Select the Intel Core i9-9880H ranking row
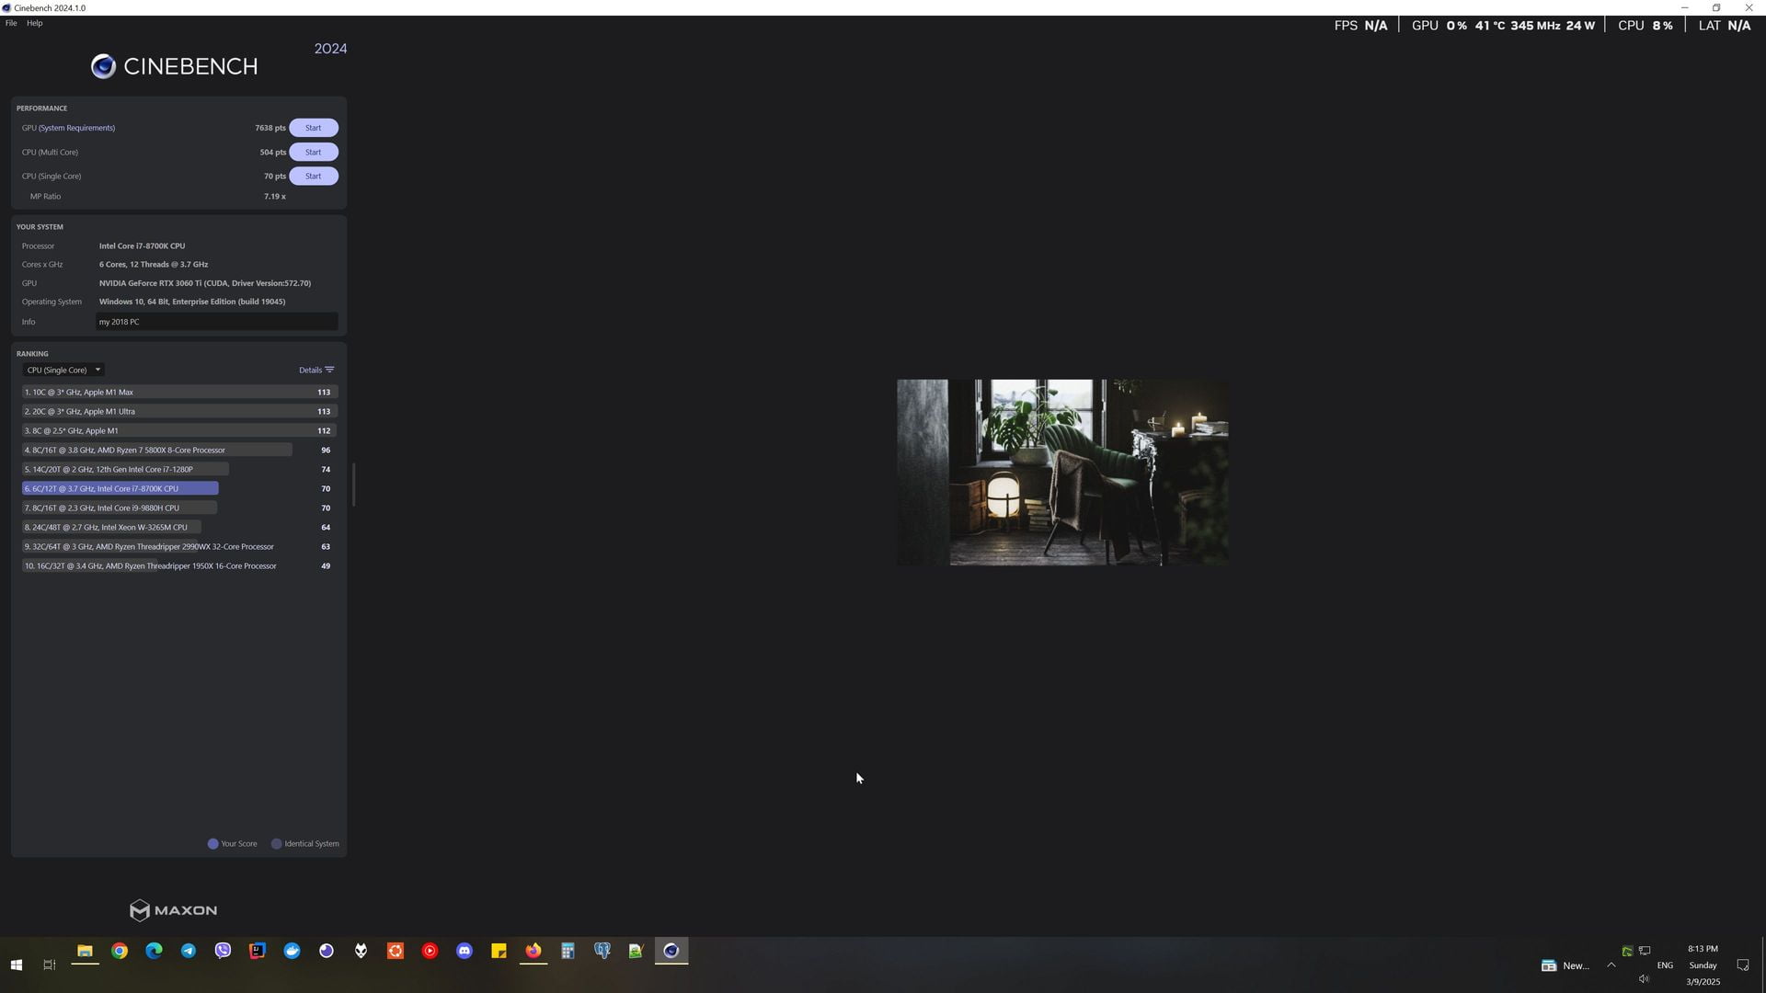 pyautogui.click(x=179, y=508)
